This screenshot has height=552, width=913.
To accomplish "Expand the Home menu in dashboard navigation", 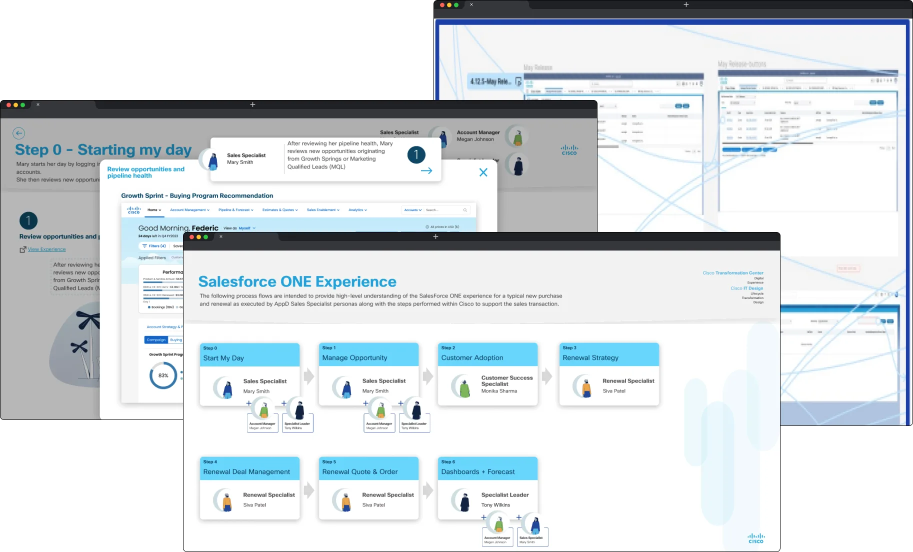I will [x=154, y=210].
